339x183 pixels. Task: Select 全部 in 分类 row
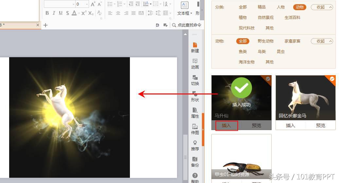coord(242,7)
